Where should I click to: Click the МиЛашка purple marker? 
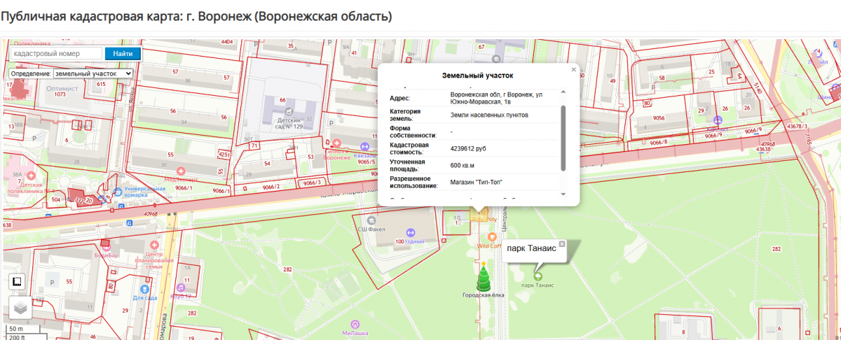coord(356,324)
